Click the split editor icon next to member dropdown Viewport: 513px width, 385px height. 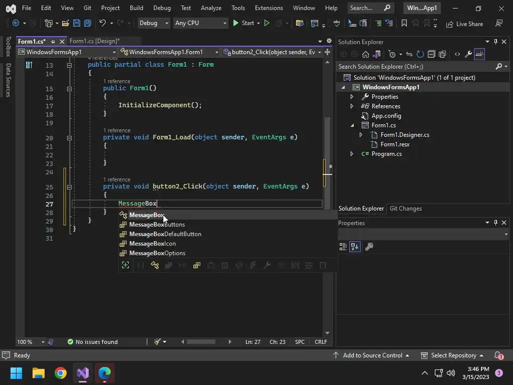327,52
